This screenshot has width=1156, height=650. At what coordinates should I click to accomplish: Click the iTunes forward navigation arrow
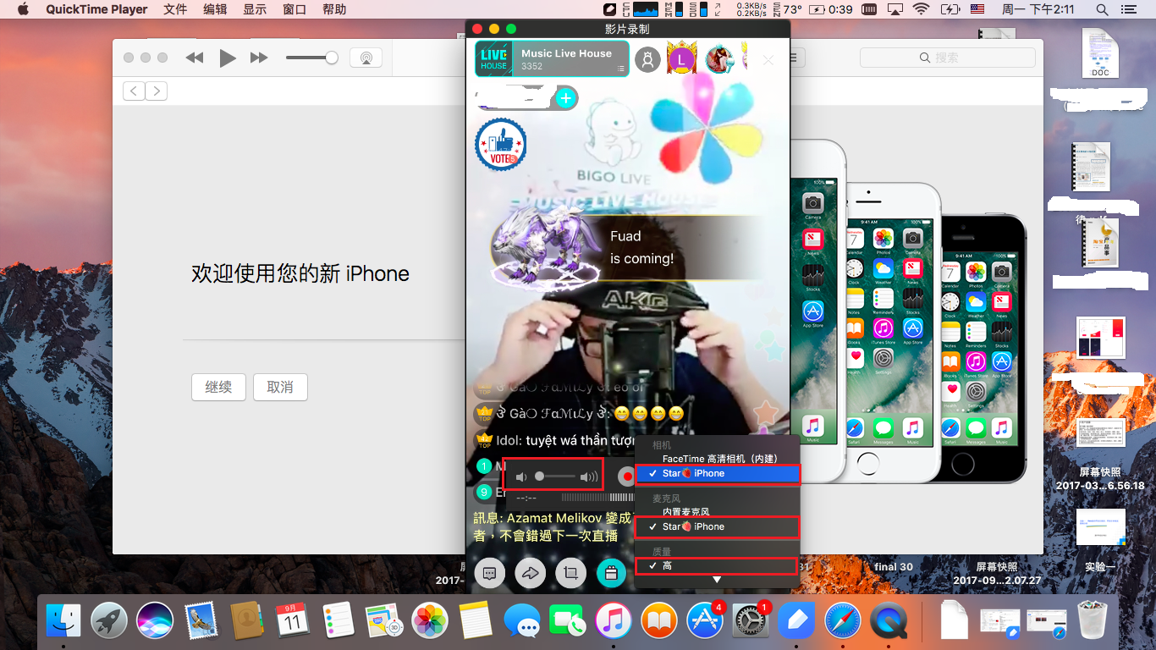coord(156,91)
